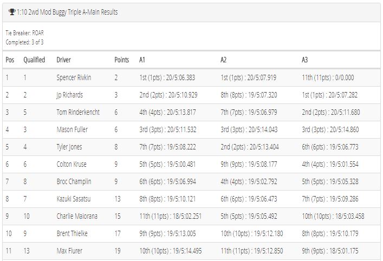Image resolution: width=383 pixels, height=261 pixels.
Task: Click Tyler Jones in driver list
Action: pyautogui.click(x=69, y=147)
